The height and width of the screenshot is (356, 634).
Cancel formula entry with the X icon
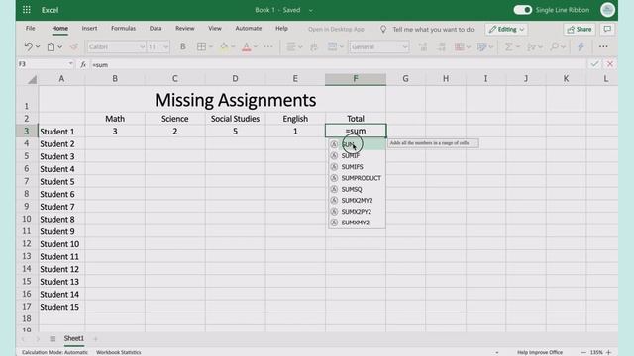pyautogui.click(x=610, y=64)
